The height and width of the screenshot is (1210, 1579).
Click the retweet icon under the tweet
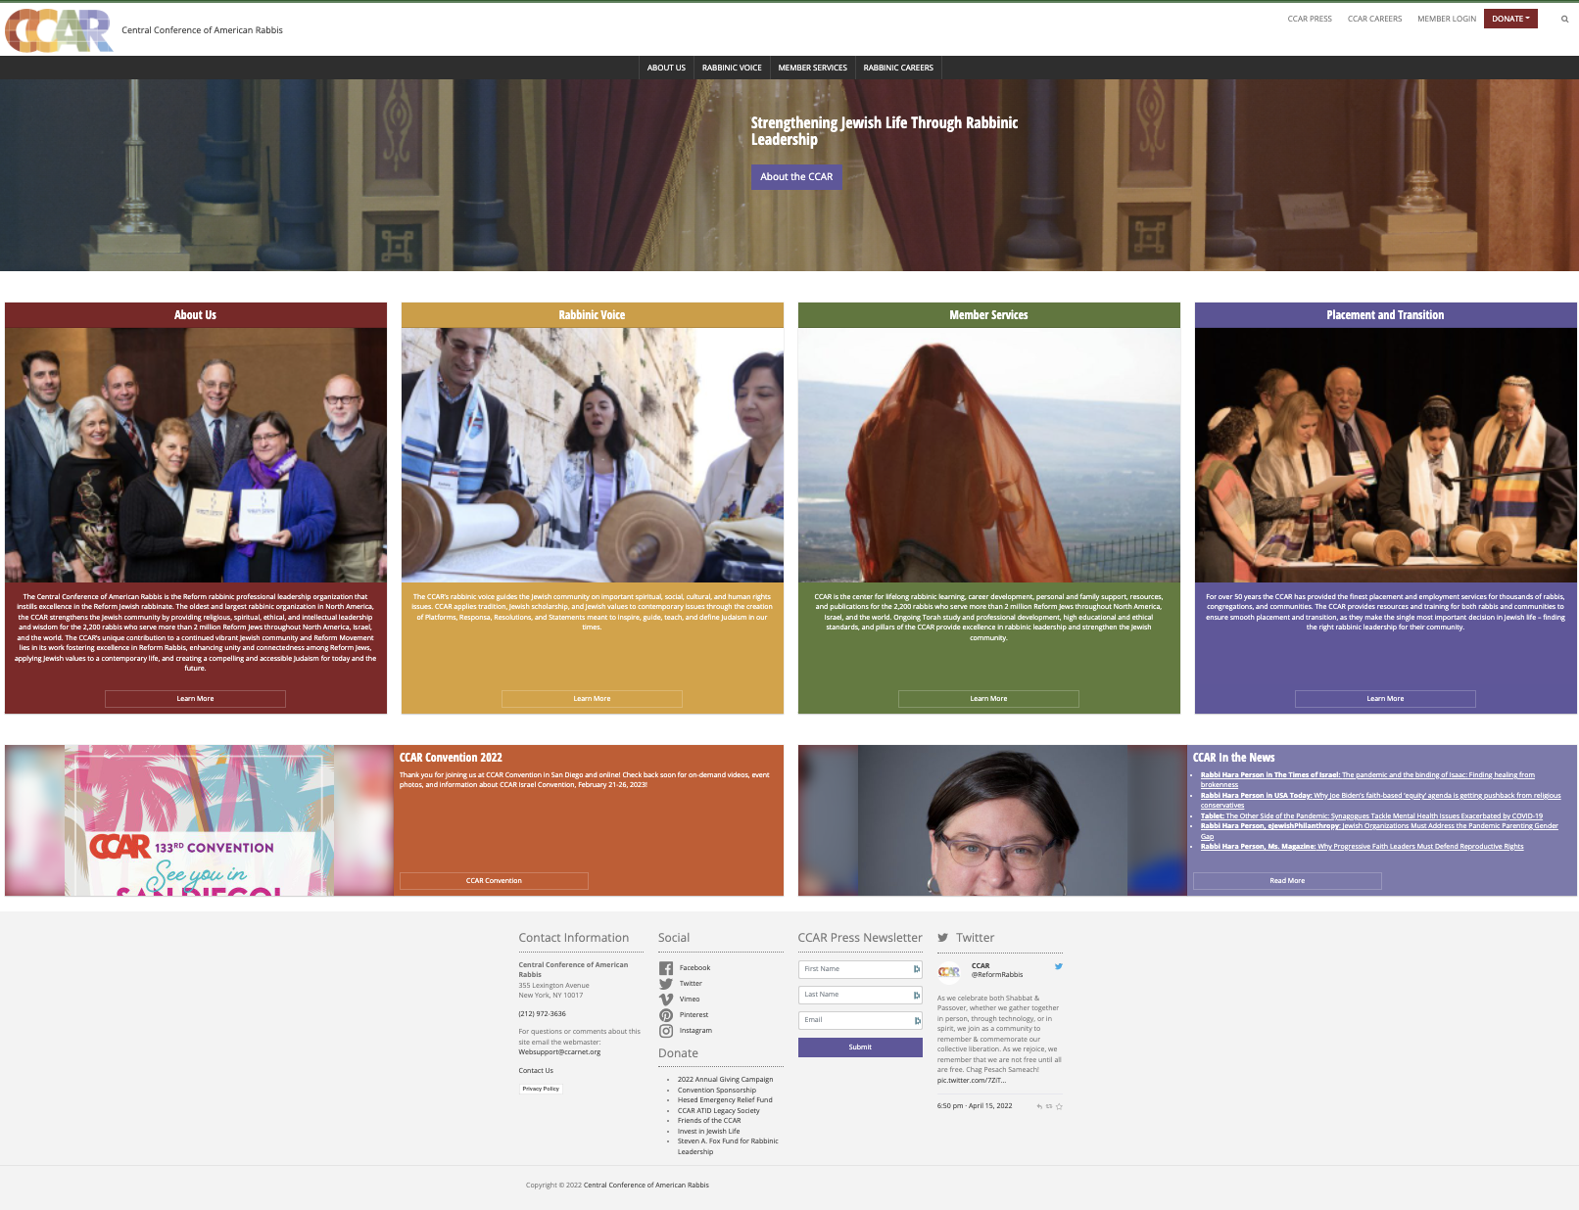point(1049,1106)
